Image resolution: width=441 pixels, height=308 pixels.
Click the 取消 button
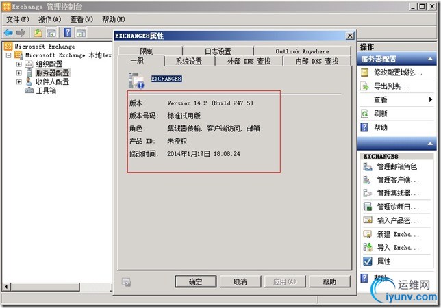tap(240, 281)
